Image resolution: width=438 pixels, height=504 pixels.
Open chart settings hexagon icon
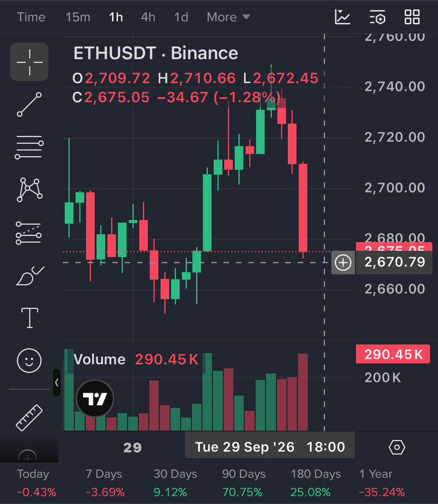(397, 447)
